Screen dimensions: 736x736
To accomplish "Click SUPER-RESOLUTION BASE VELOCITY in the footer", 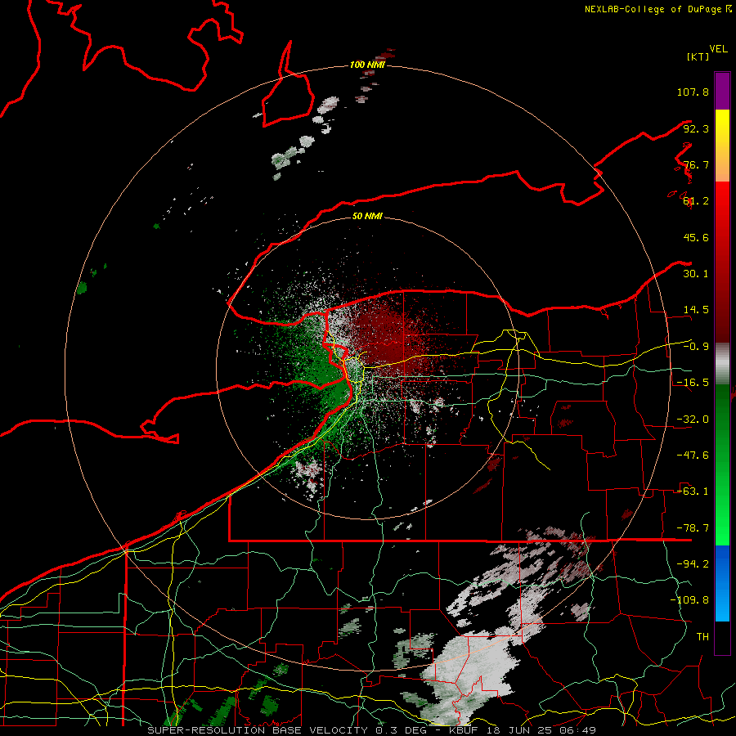I will [x=258, y=730].
